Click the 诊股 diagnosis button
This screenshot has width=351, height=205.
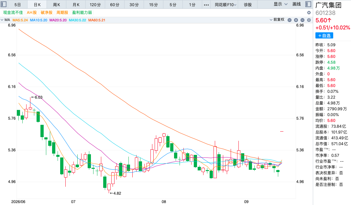[x=247, y=5]
